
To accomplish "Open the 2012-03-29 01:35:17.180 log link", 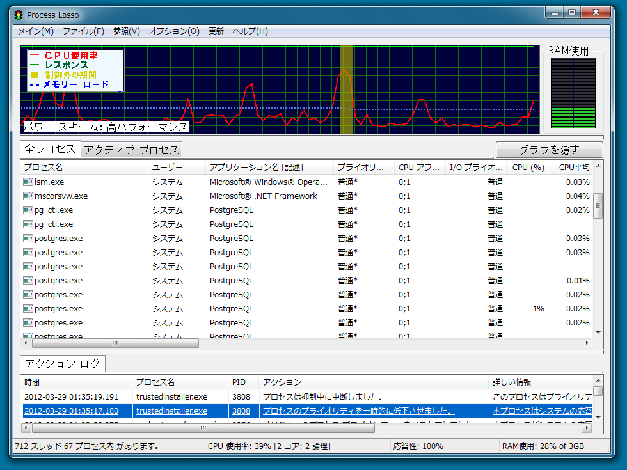I will [71, 411].
